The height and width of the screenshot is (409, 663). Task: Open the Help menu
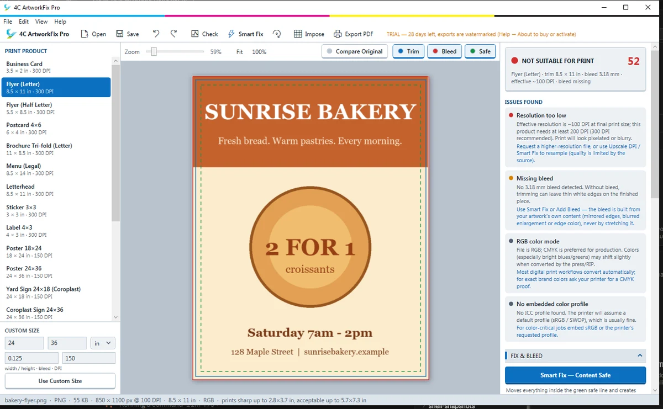(x=60, y=22)
